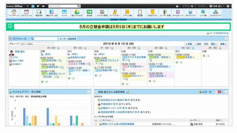The width and height of the screenshot is (237, 133).
Task: Tick the checkbox beside 情報システム部 message row
Action: coord(96,124)
